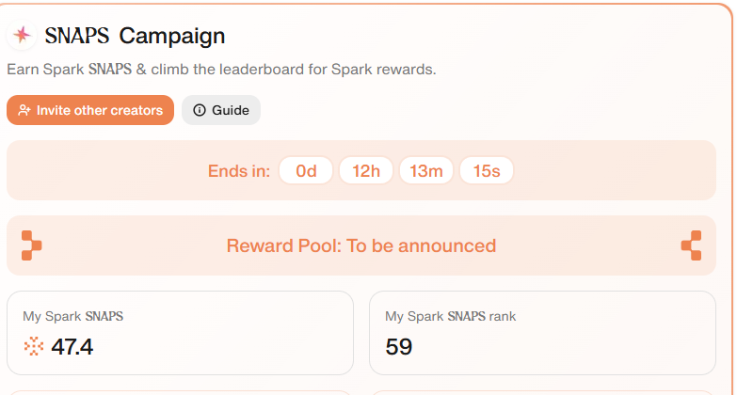Open the Guide
Viewport: 737px width, 395px height.
pos(221,110)
